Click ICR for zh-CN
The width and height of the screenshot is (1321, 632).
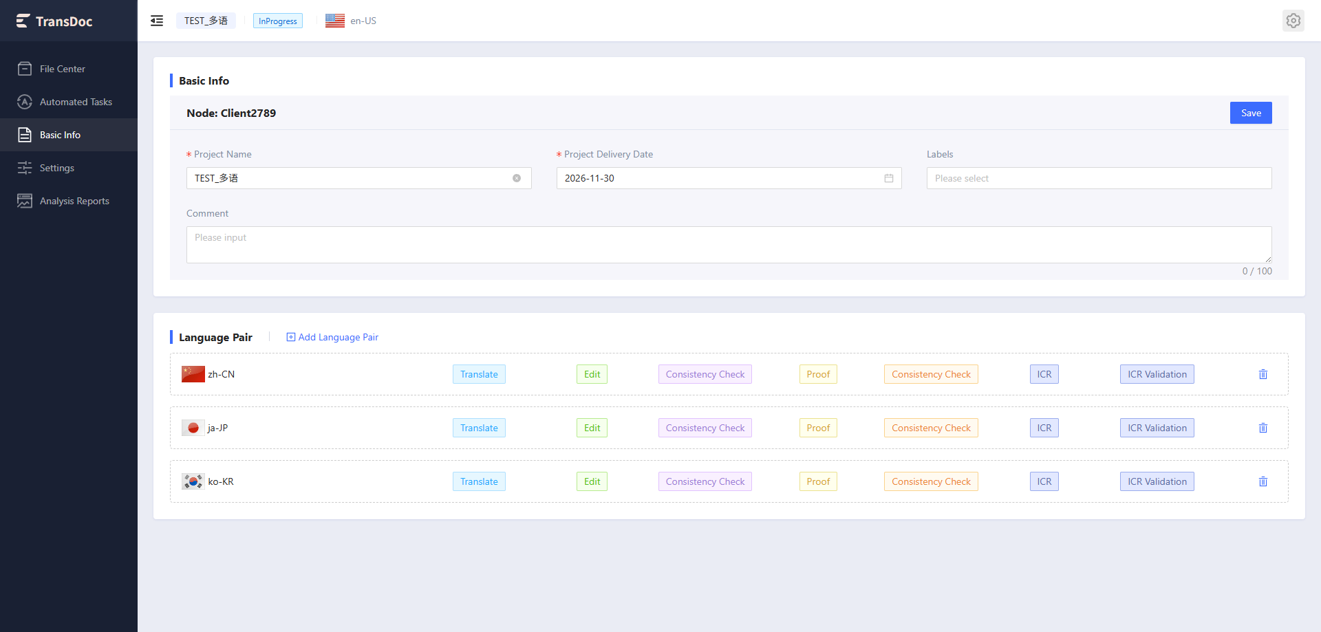click(x=1044, y=374)
